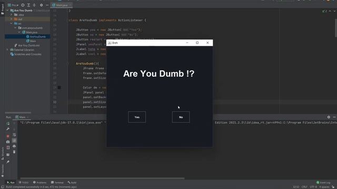Click the Expand All icon in Project panel
This screenshot has height=189, width=337.
tap(28, 5)
